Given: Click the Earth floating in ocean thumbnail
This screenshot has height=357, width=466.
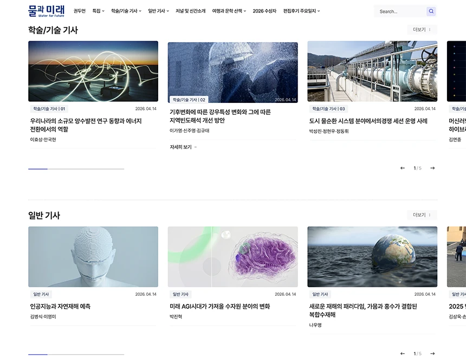Looking at the screenshot, I should pyautogui.click(x=372, y=257).
